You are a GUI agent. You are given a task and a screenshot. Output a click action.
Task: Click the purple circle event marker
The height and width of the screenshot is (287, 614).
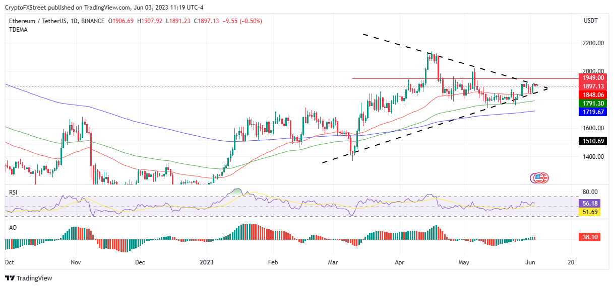coord(534,177)
